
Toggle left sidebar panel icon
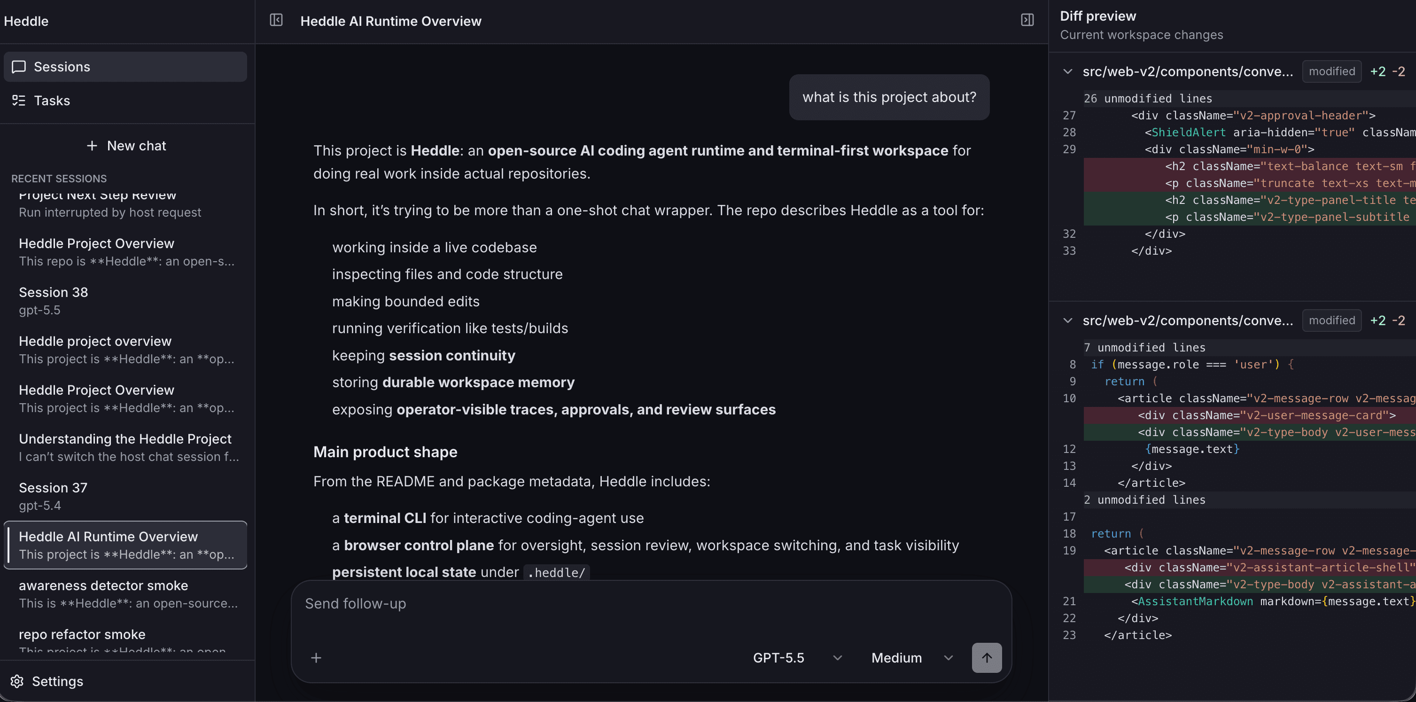tap(276, 20)
